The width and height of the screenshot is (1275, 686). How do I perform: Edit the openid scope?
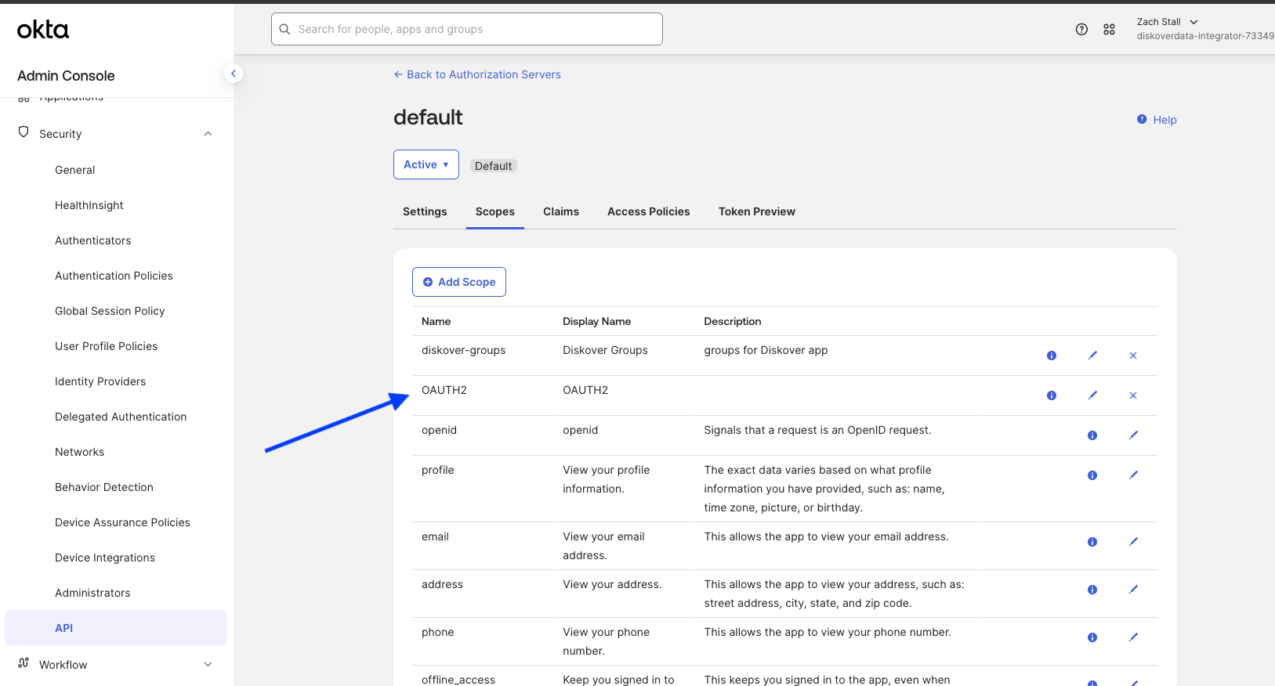1133,435
